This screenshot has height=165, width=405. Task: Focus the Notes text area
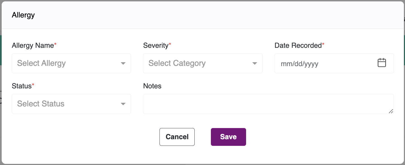point(265,104)
